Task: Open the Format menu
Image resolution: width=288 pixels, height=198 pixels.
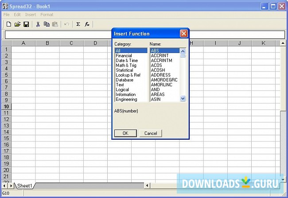Action: pyautogui.click(x=47, y=15)
